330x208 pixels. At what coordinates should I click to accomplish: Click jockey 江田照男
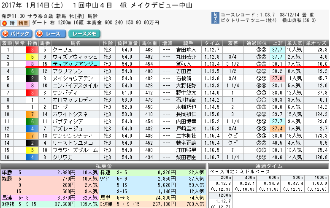[x=186, y=150]
